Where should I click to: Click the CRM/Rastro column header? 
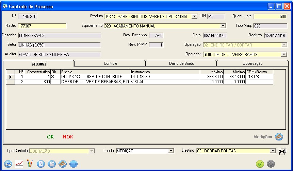259,72
